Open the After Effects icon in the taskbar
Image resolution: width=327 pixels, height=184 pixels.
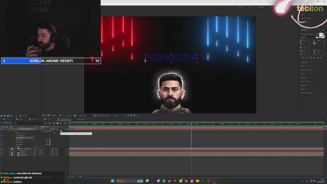pos(214,181)
